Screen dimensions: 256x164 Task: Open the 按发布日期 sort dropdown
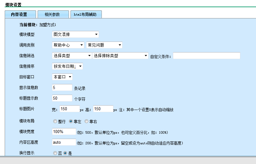[x=67, y=66]
